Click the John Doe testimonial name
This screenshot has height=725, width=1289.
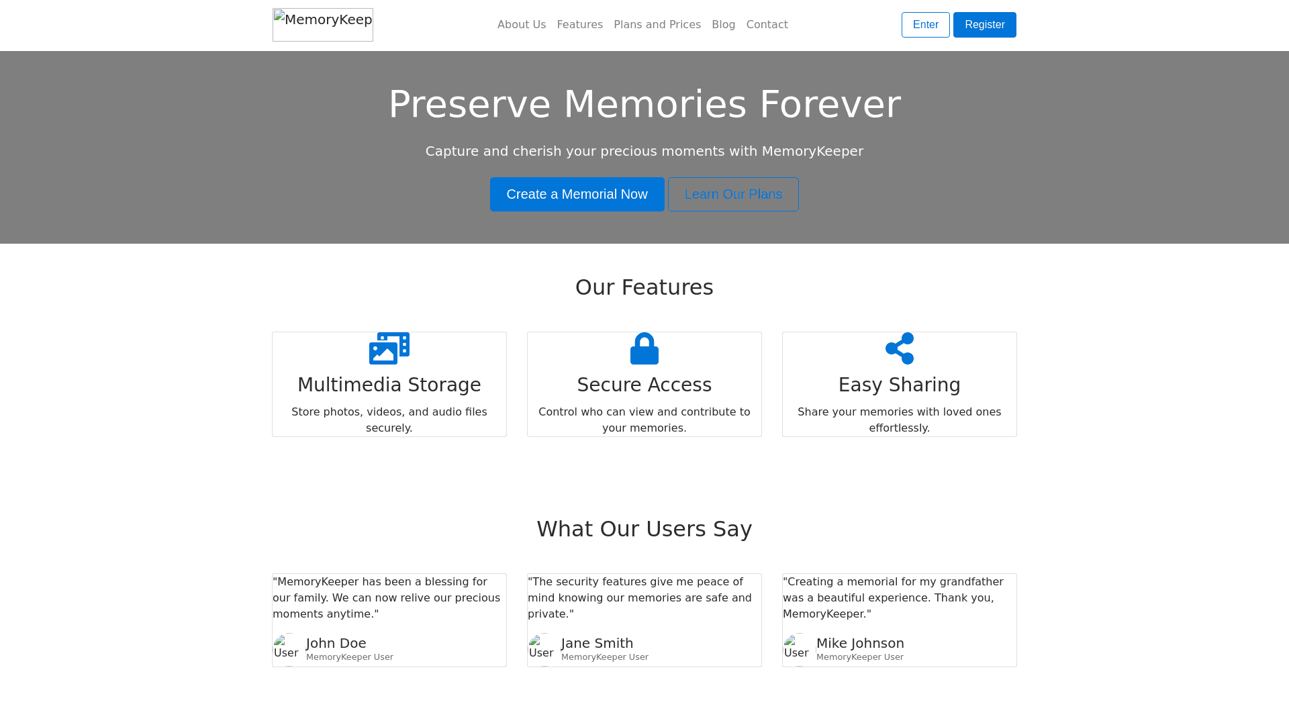point(336,643)
